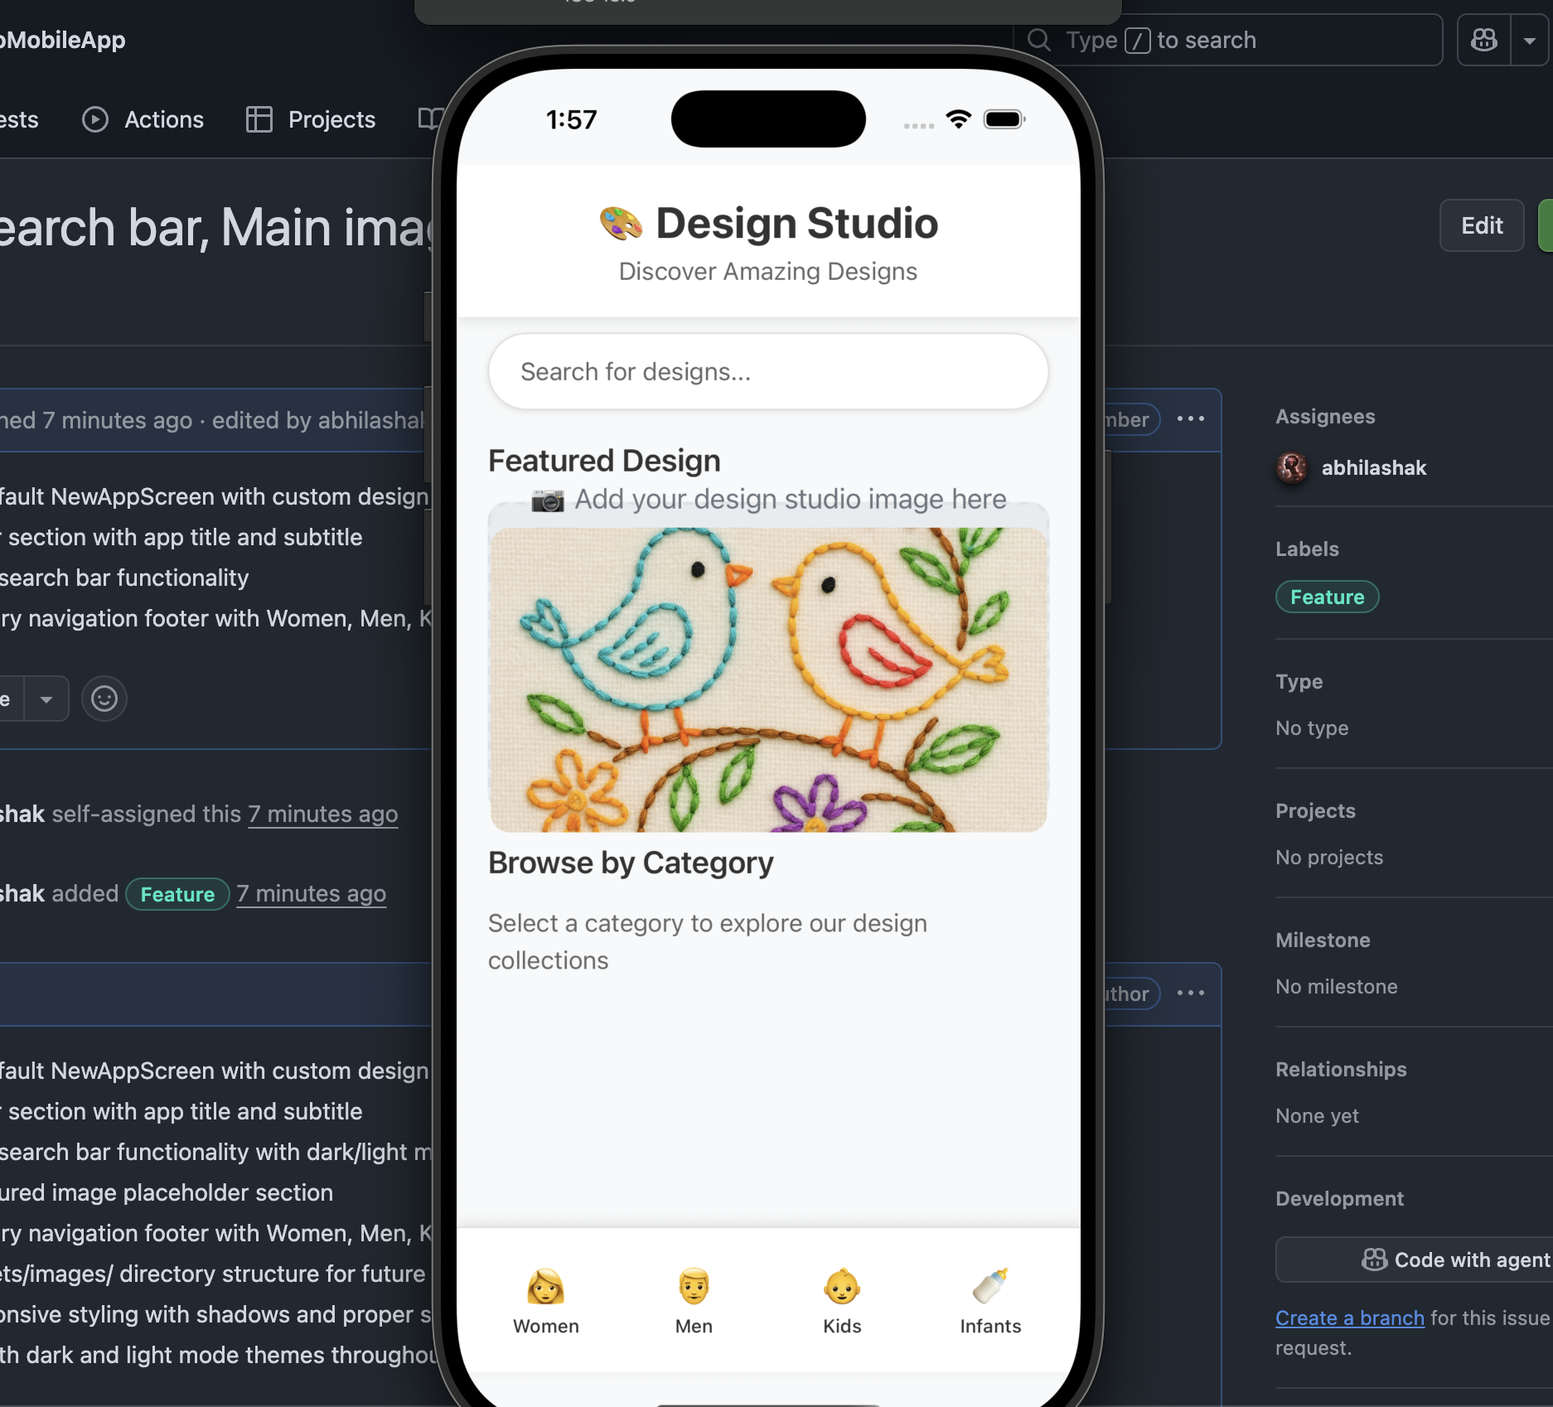The width and height of the screenshot is (1553, 1407).
Task: Tap the embroidered birds featured image
Action: [767, 679]
